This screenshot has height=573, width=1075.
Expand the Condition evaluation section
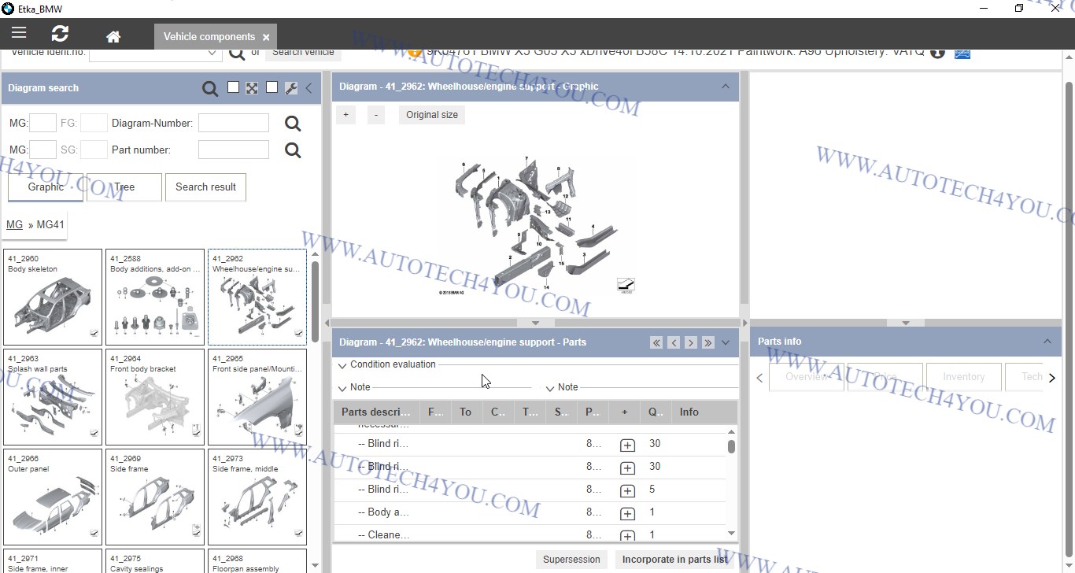(342, 365)
